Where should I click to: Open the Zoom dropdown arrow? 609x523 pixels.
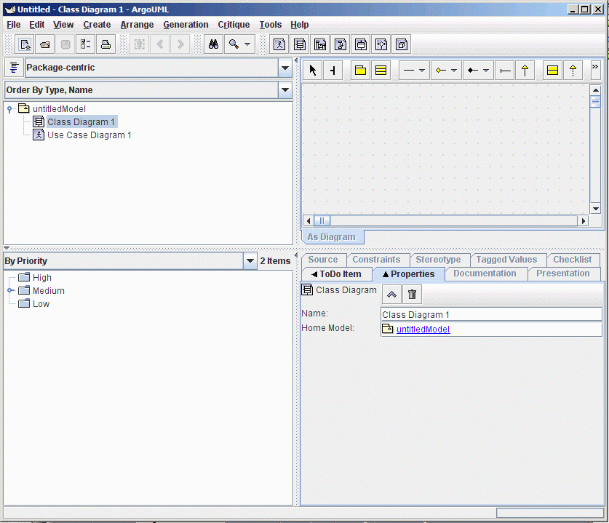pos(247,44)
